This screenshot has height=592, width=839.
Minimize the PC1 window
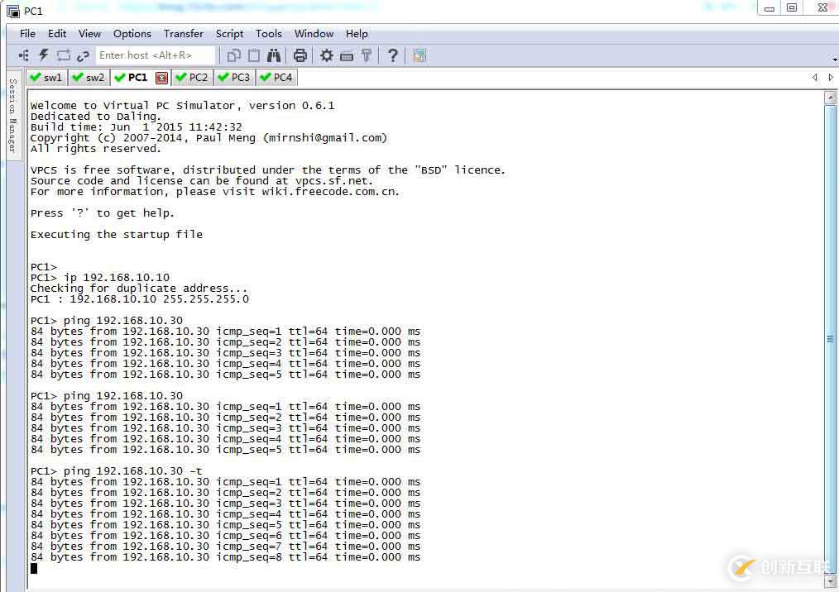click(x=769, y=8)
